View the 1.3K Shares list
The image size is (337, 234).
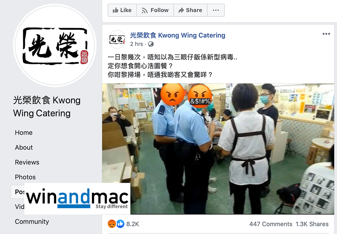pos(312,224)
